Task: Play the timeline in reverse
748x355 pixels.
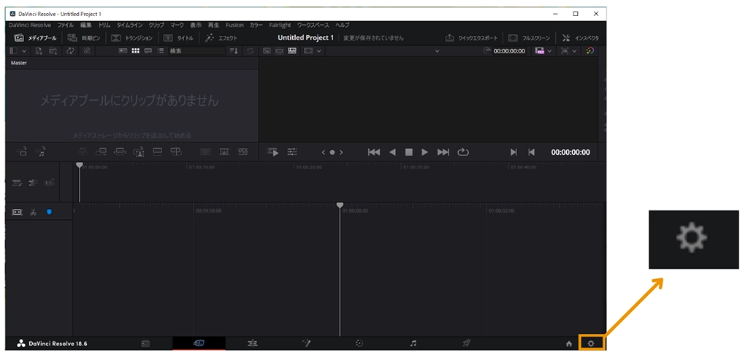Action: click(x=392, y=152)
